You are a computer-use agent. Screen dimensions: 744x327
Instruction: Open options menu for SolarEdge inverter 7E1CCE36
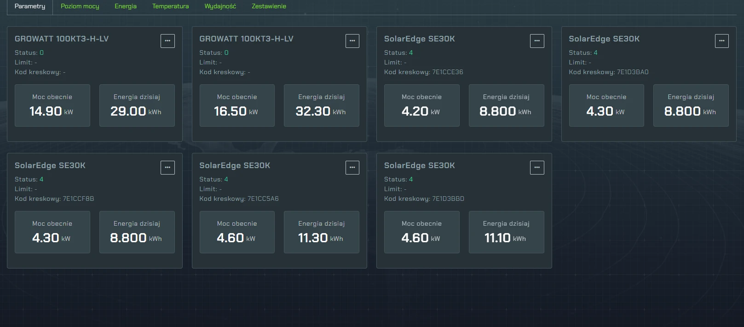536,41
